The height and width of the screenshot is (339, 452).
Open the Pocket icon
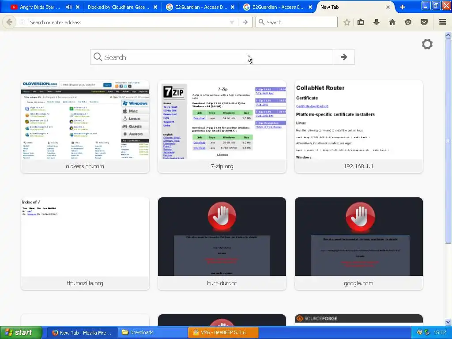(x=424, y=22)
